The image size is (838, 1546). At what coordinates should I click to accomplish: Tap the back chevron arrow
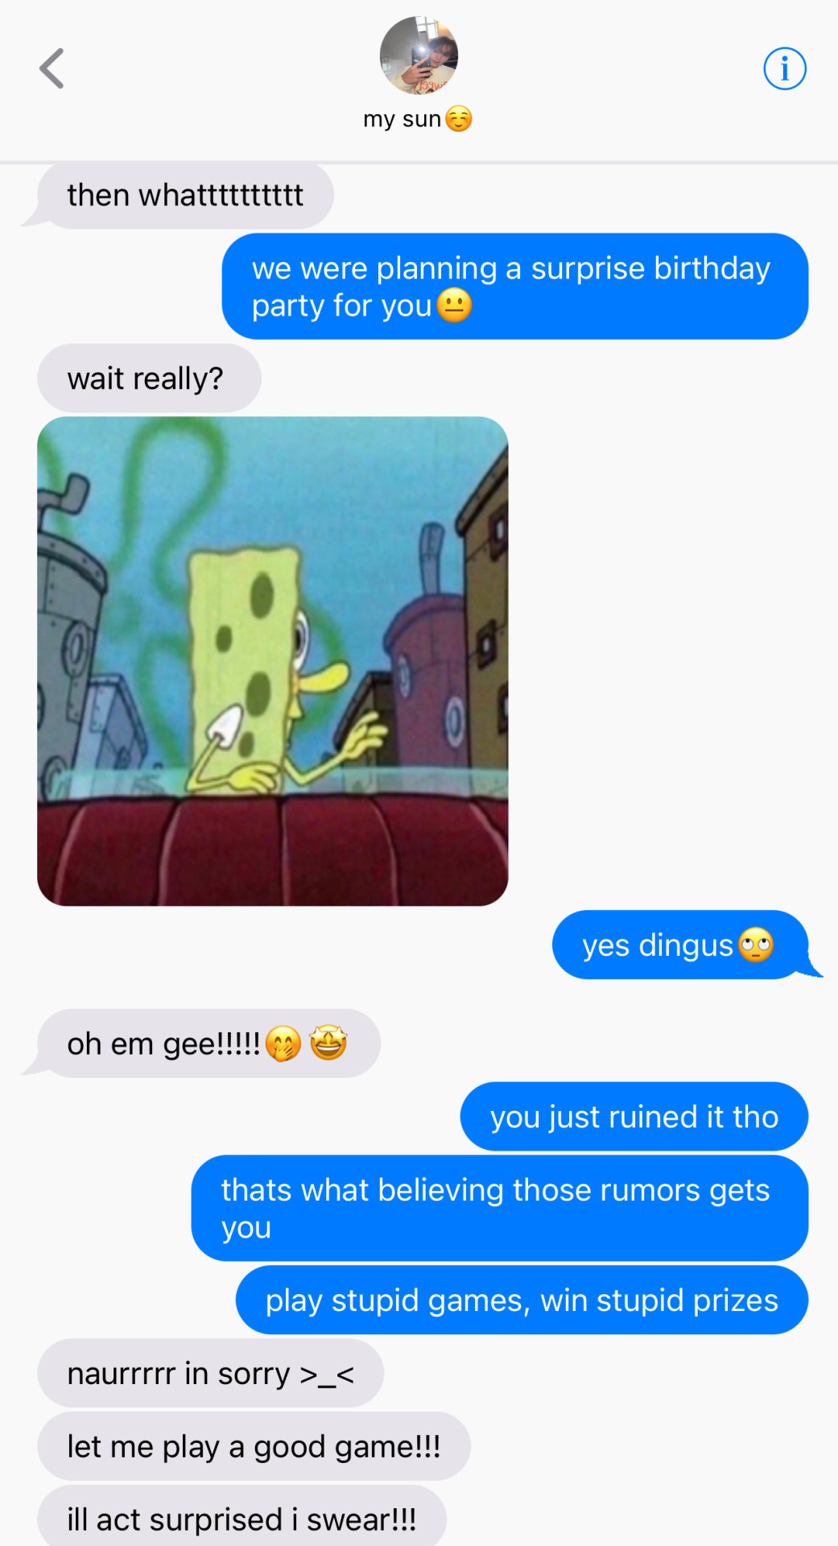(52, 68)
